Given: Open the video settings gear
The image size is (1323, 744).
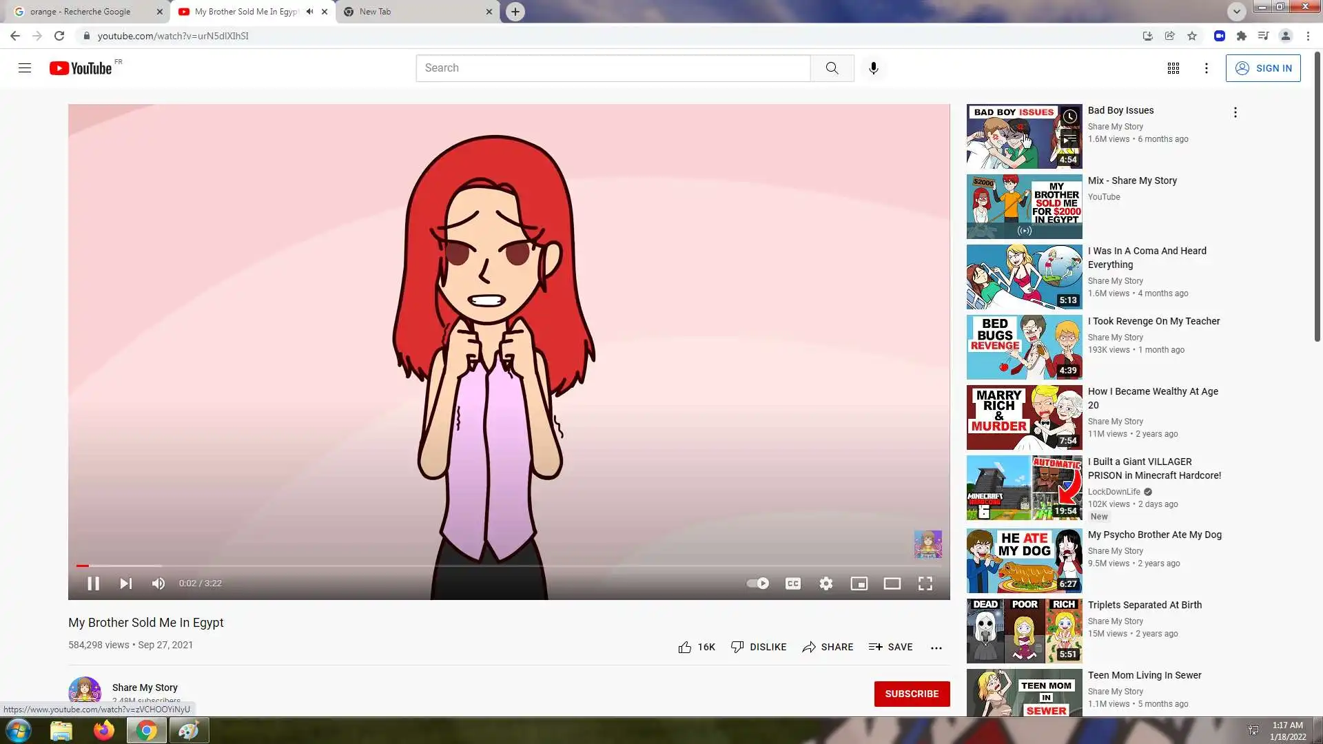Looking at the screenshot, I should point(825,583).
